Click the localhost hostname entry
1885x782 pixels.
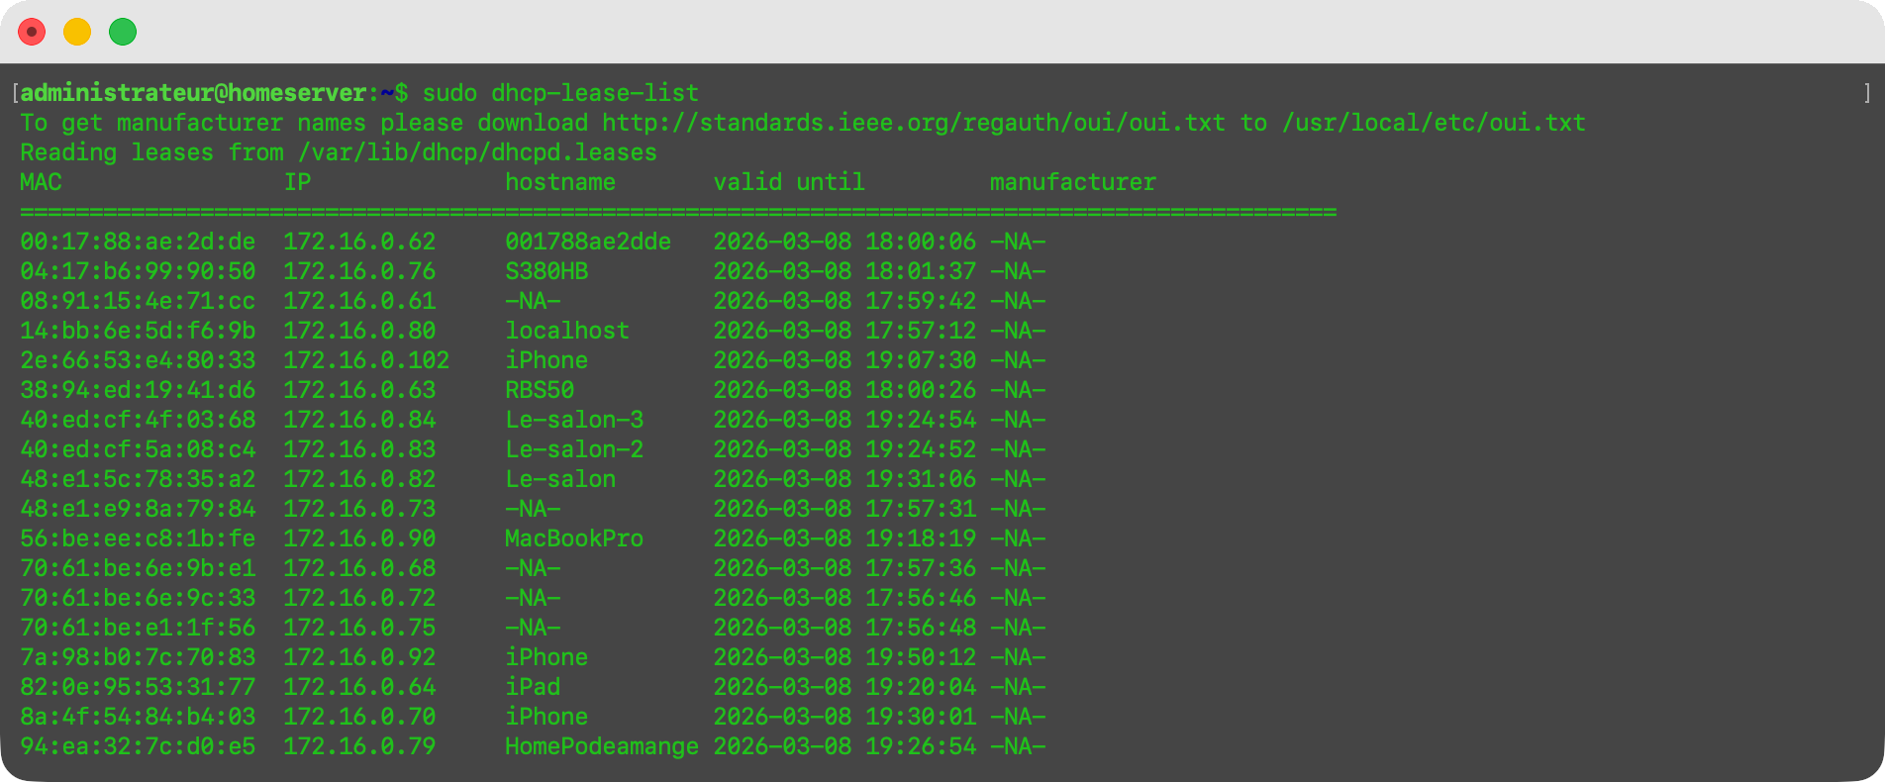[x=567, y=331]
